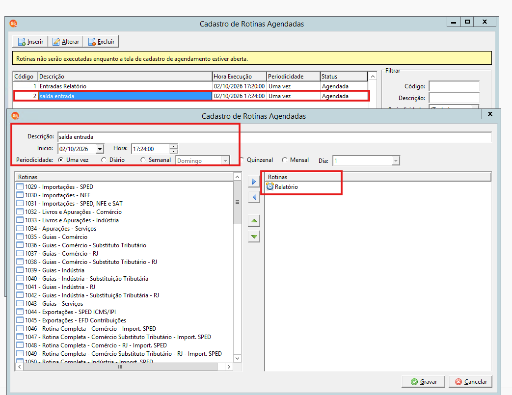512x395 pixels.
Task: Select routine 1043 - Guias - Serviços
Action: (x=50, y=304)
